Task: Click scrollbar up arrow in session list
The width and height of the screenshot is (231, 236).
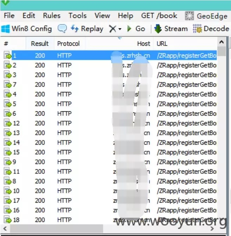Action: tap(222, 42)
